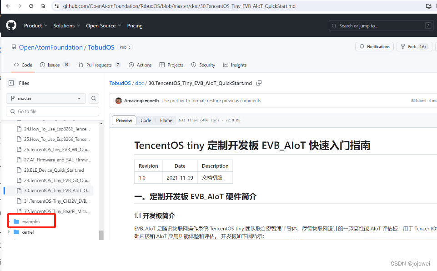
Task: Expand the Product menu
Action: pos(35,25)
